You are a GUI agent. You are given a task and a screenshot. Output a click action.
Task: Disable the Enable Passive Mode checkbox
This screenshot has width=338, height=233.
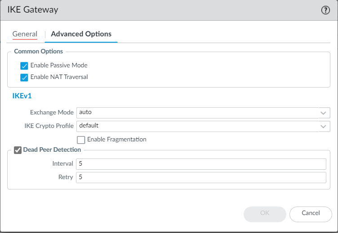pyautogui.click(x=25, y=66)
